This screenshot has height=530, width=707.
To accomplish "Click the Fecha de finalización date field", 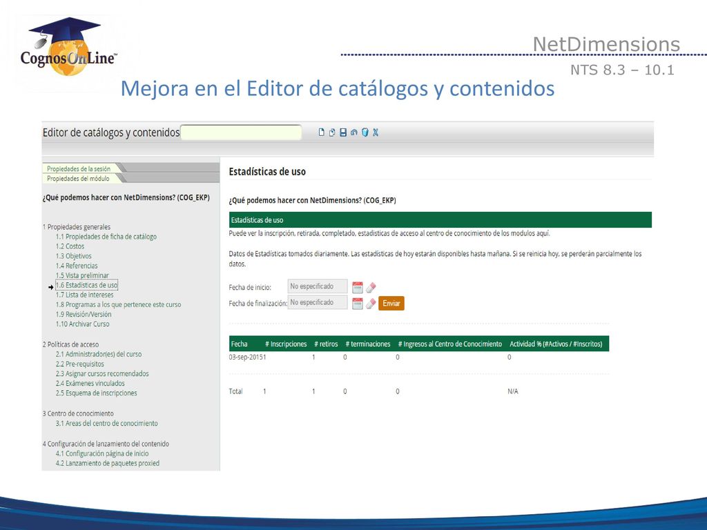I will (318, 302).
